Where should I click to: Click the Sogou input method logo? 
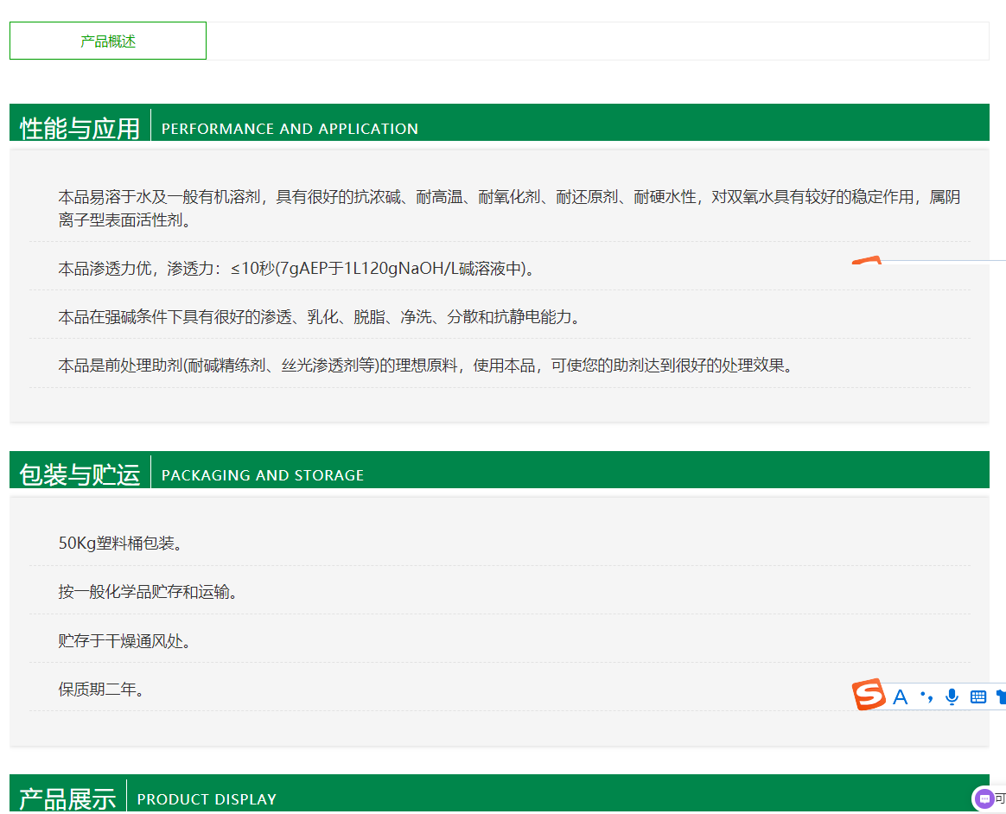pyautogui.click(x=869, y=695)
